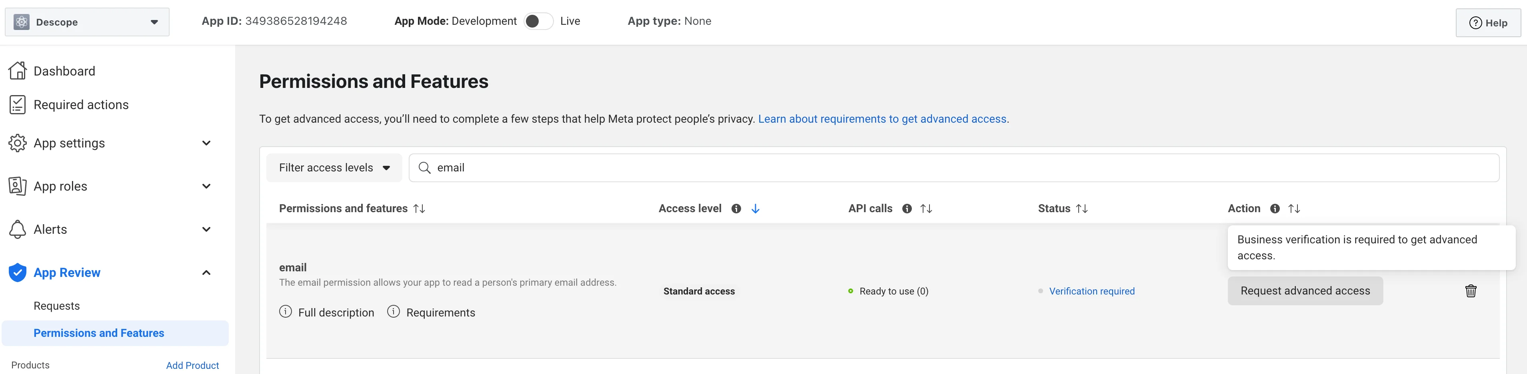Open Alerts via the bell icon

[x=18, y=229]
